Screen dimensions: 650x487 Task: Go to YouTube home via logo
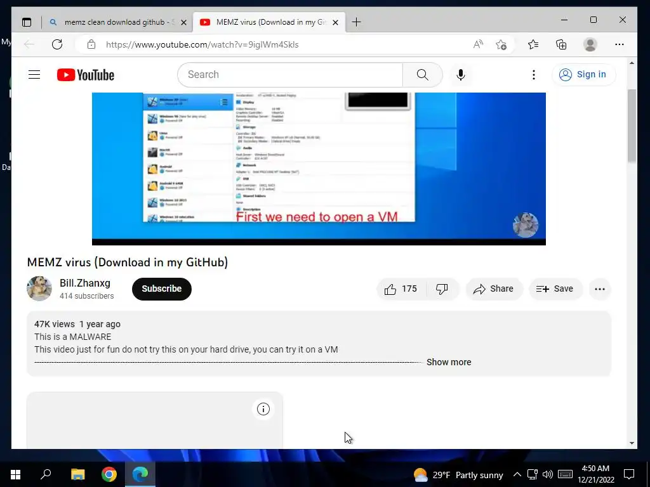[86, 75]
